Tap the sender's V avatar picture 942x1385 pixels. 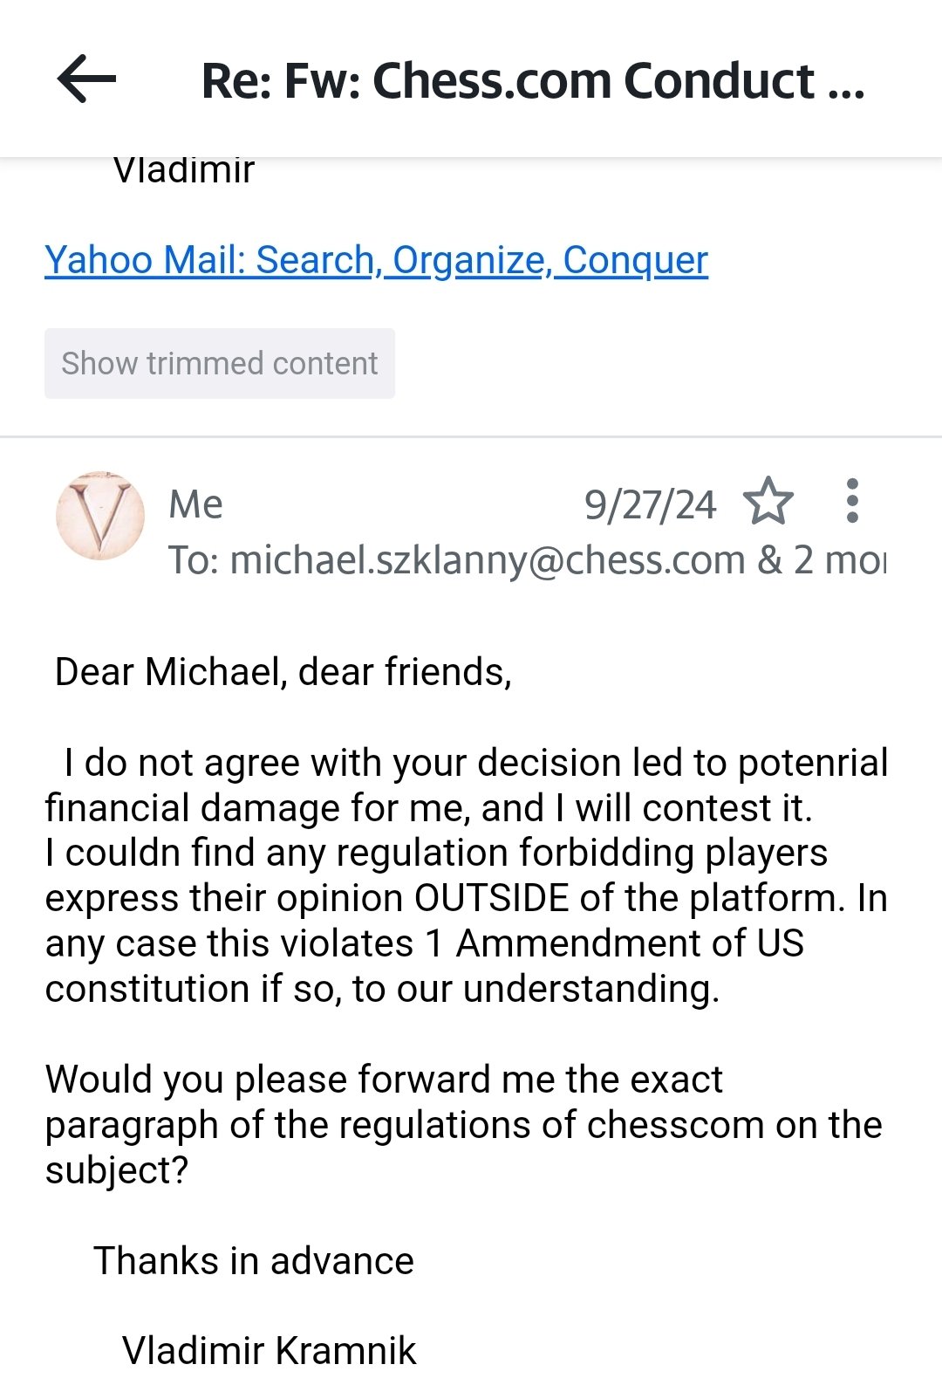[100, 516]
